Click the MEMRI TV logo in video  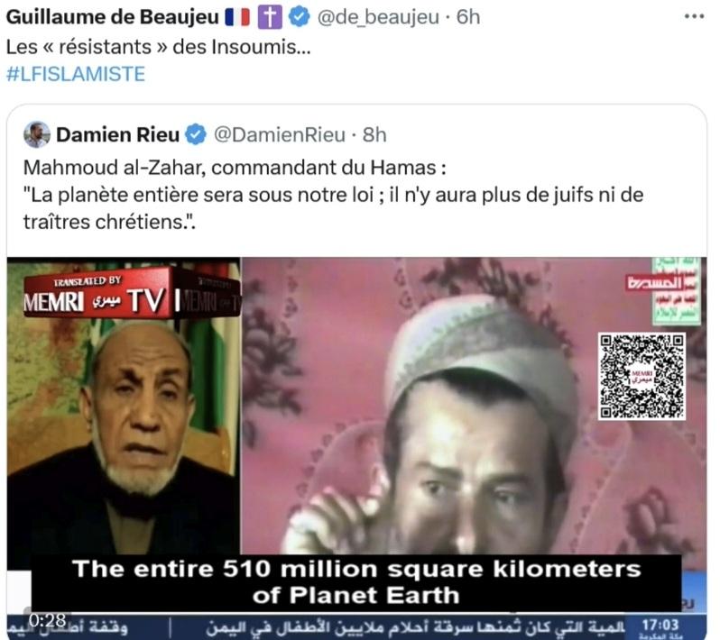(x=132, y=295)
